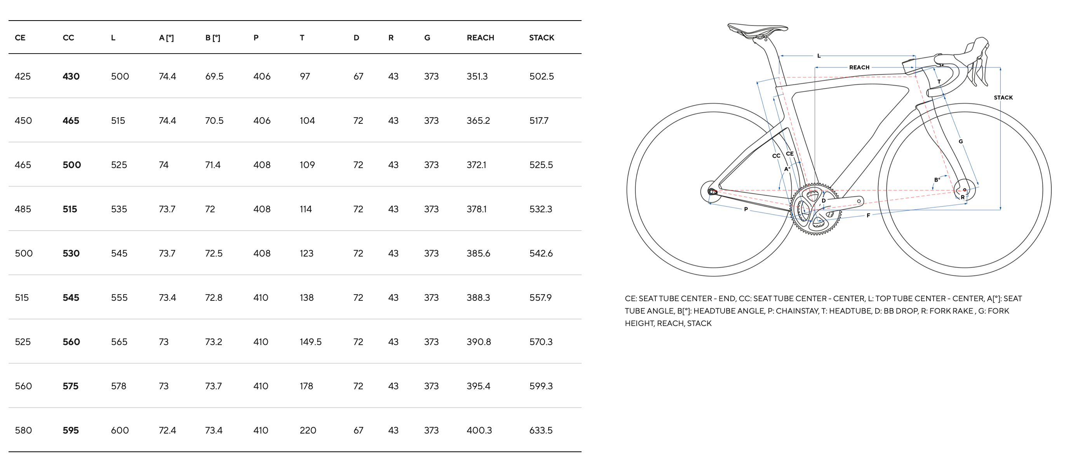
Task: Select the bold 430 size cell
Action: coord(71,76)
